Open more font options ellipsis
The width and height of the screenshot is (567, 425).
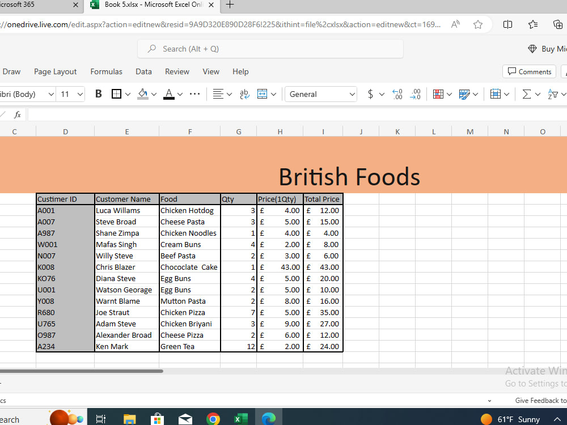pyautogui.click(x=194, y=94)
